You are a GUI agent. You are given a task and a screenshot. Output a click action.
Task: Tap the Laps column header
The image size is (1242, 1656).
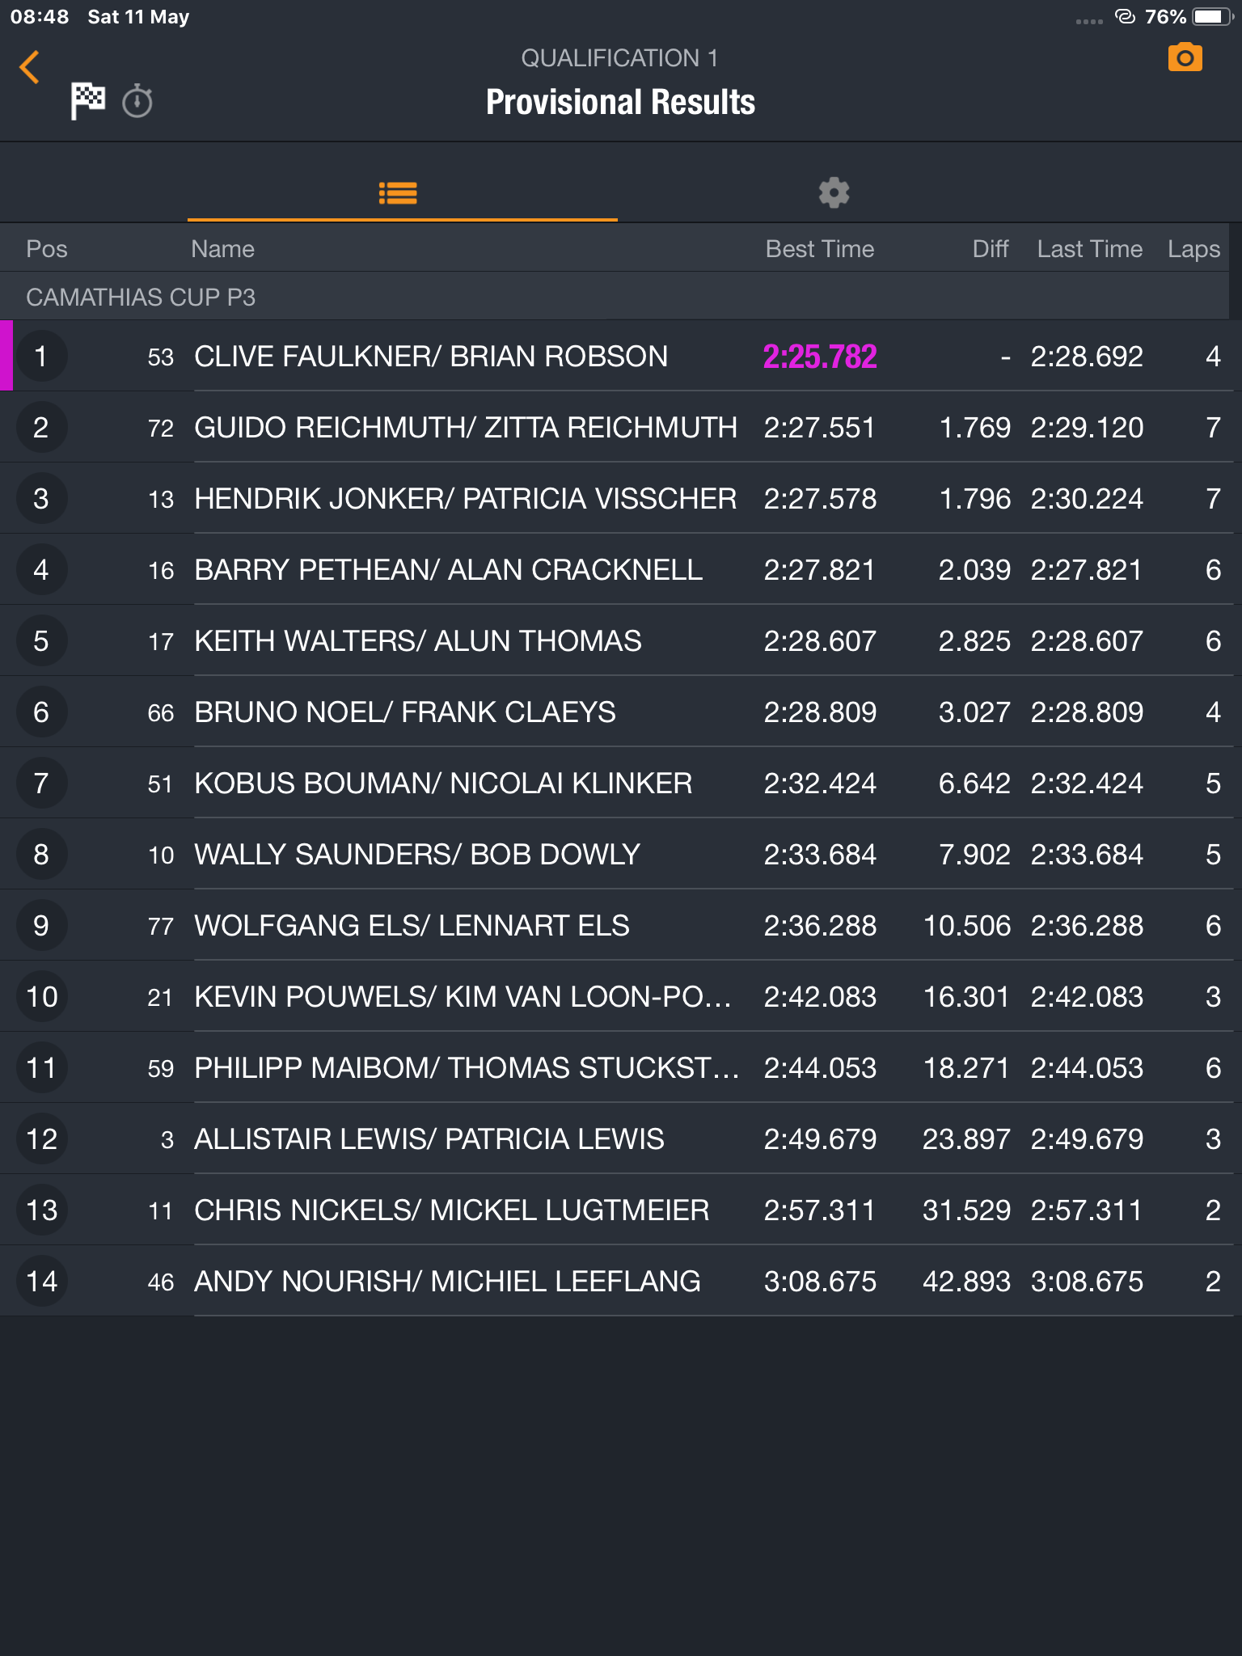1193,249
